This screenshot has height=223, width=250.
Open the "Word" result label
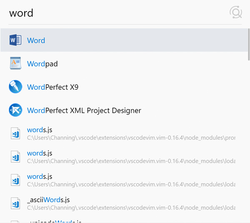coord(36,40)
